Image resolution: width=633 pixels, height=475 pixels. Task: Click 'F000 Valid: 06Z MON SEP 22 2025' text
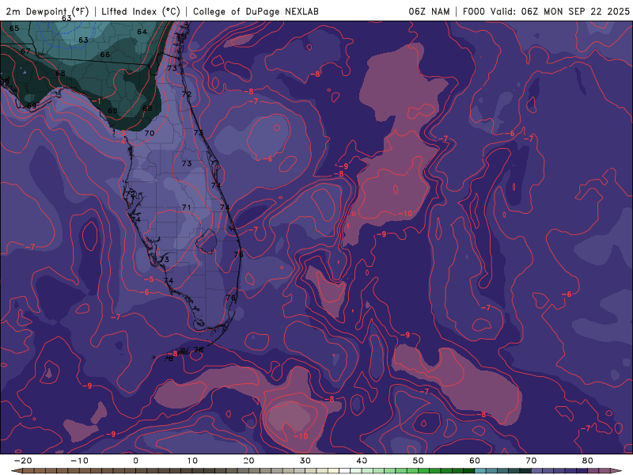(x=546, y=11)
